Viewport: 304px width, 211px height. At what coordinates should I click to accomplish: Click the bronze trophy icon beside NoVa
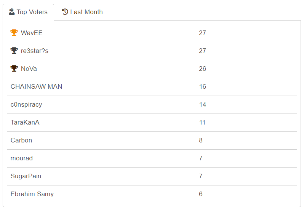pos(14,69)
